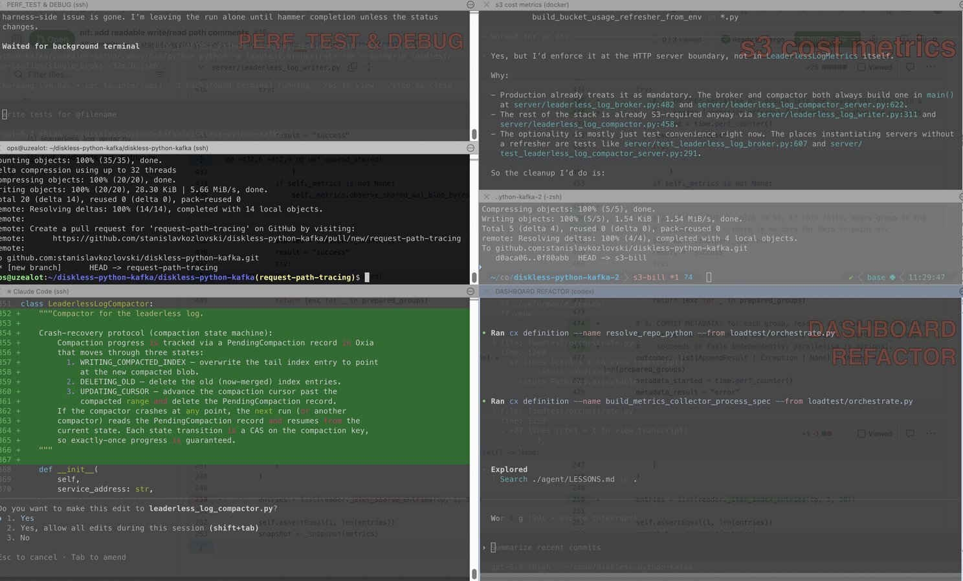Click the green check mark in zsh prompt
Image resolution: width=963 pixels, height=581 pixels.
851,278
